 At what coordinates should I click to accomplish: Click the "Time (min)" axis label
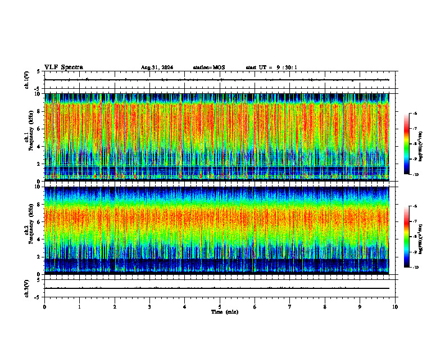(225, 312)
